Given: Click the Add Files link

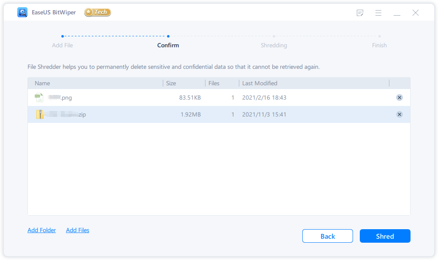Looking at the screenshot, I should click(78, 230).
